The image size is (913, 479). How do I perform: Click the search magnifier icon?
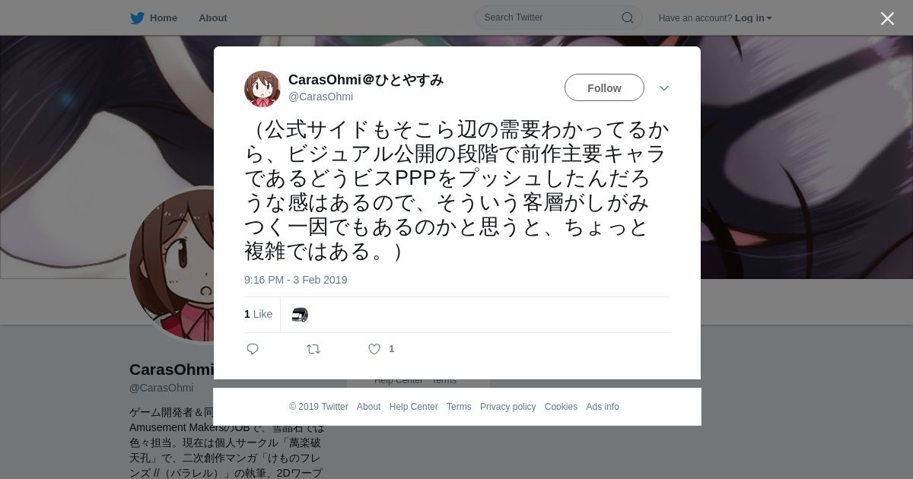[x=628, y=17]
